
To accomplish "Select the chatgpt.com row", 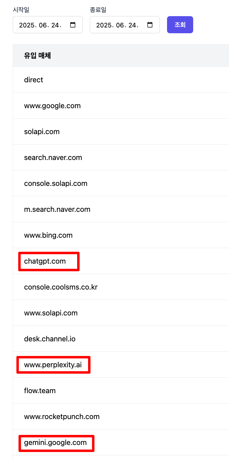I will [121, 261].
